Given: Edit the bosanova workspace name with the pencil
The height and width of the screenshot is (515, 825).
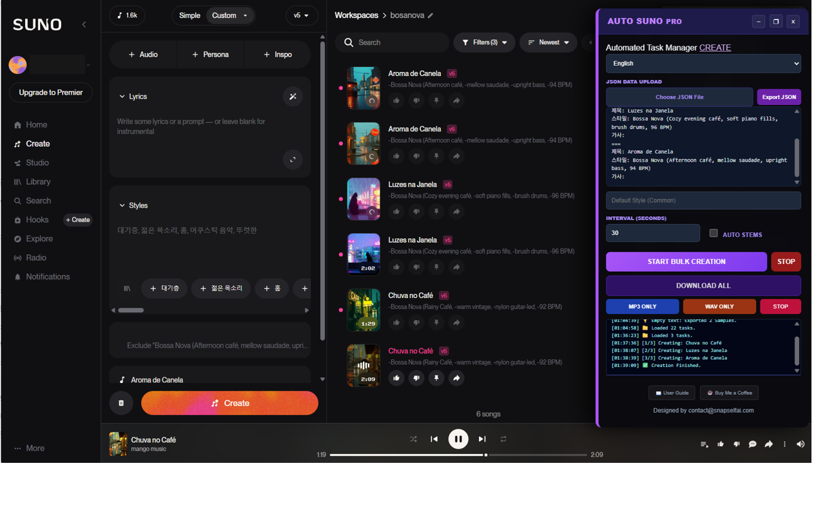Looking at the screenshot, I should 431,15.
